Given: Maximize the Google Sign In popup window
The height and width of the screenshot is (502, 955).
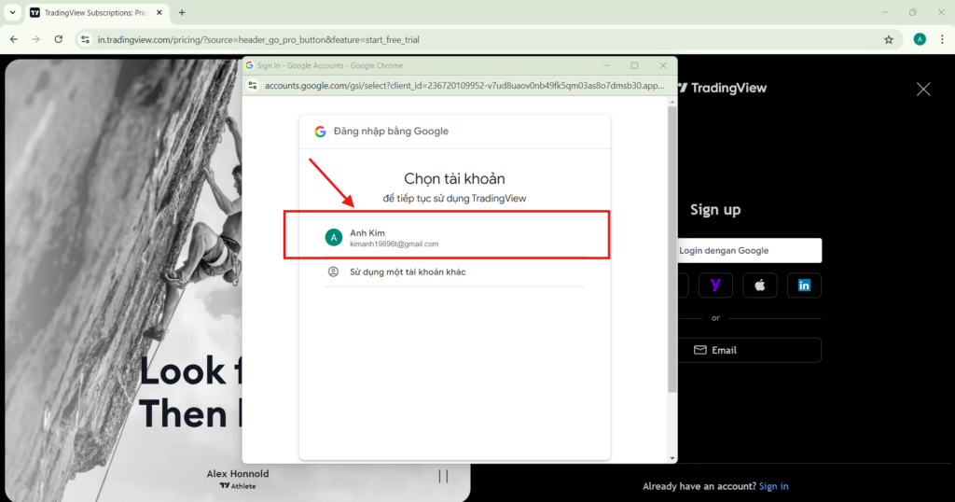Looking at the screenshot, I should 634,66.
